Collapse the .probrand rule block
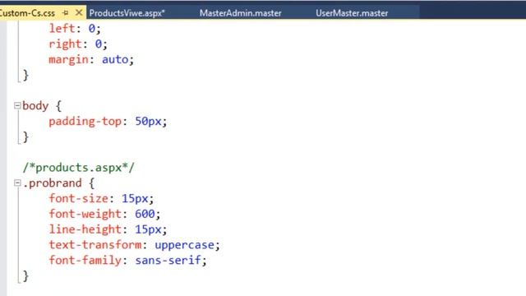Viewport: 526px width, 296px height. coord(17,183)
